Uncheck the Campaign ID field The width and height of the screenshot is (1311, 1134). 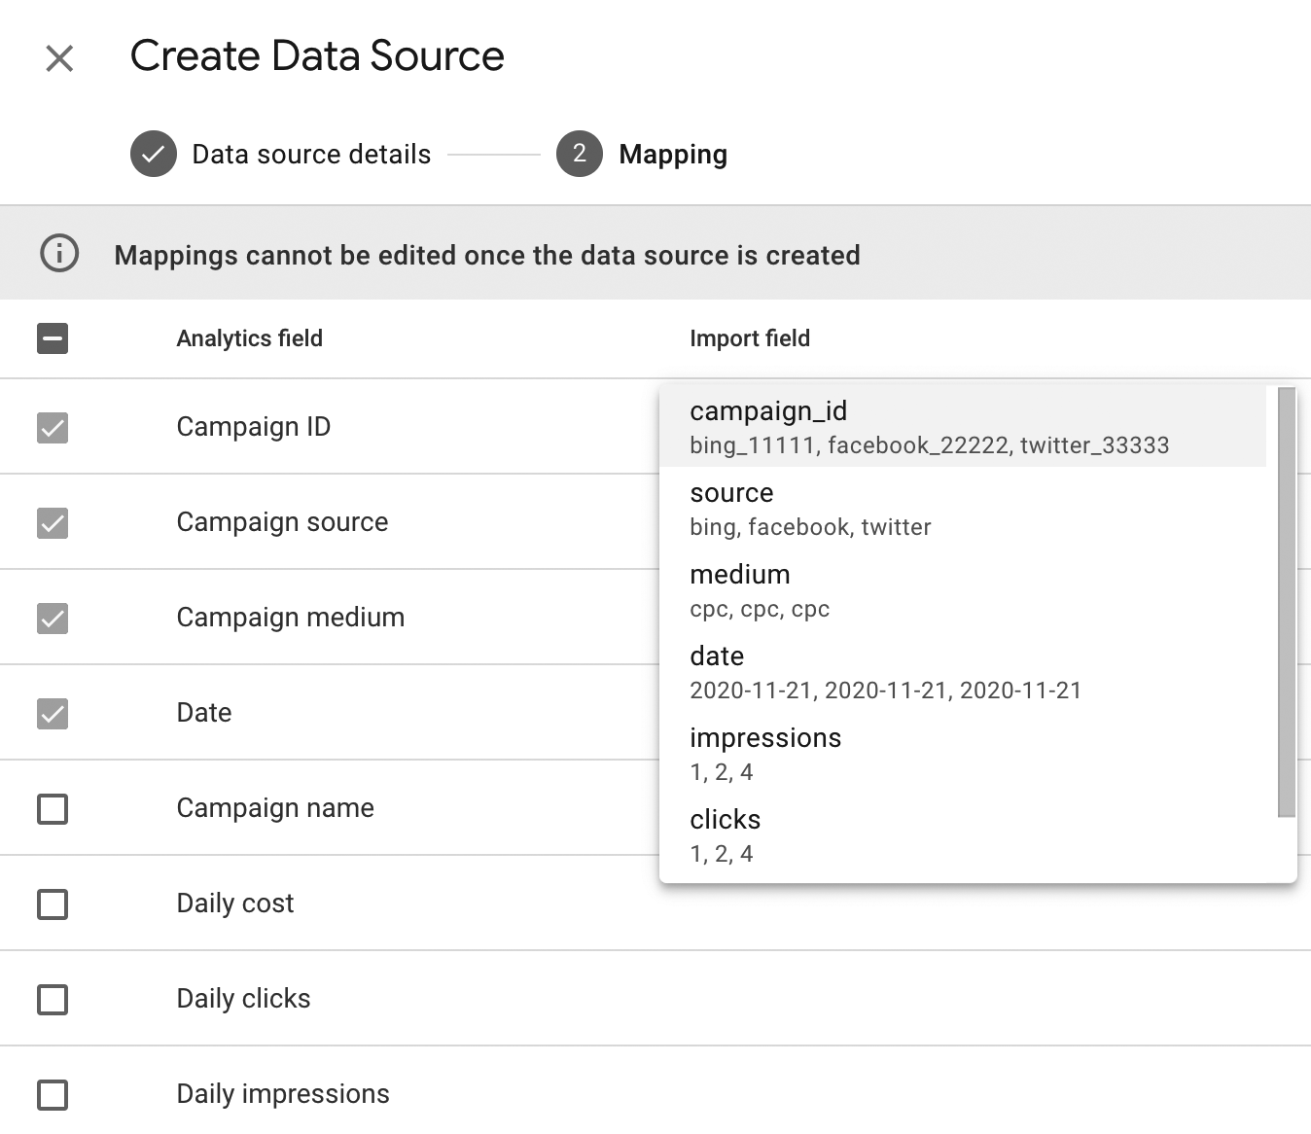tap(52, 426)
